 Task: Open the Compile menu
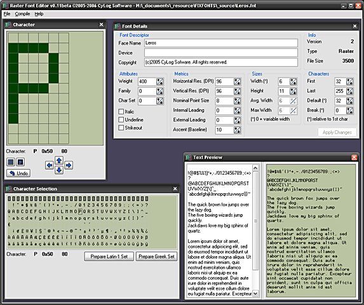(x=22, y=14)
